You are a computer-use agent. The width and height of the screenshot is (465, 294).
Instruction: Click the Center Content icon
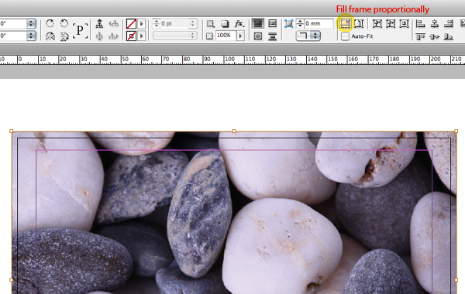tap(404, 23)
